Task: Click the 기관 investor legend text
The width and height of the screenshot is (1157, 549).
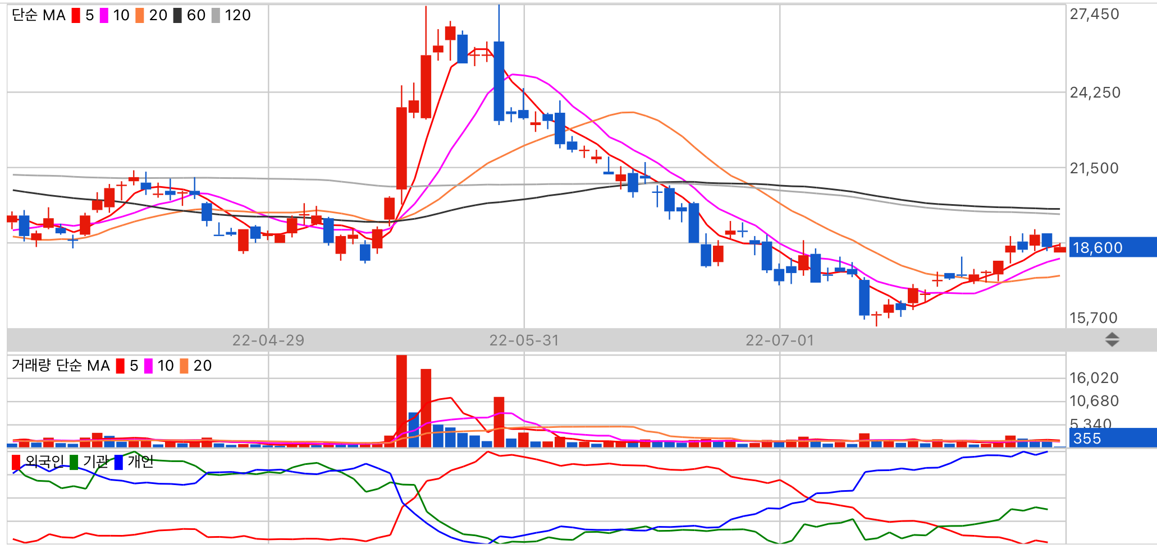Action: coord(95,462)
